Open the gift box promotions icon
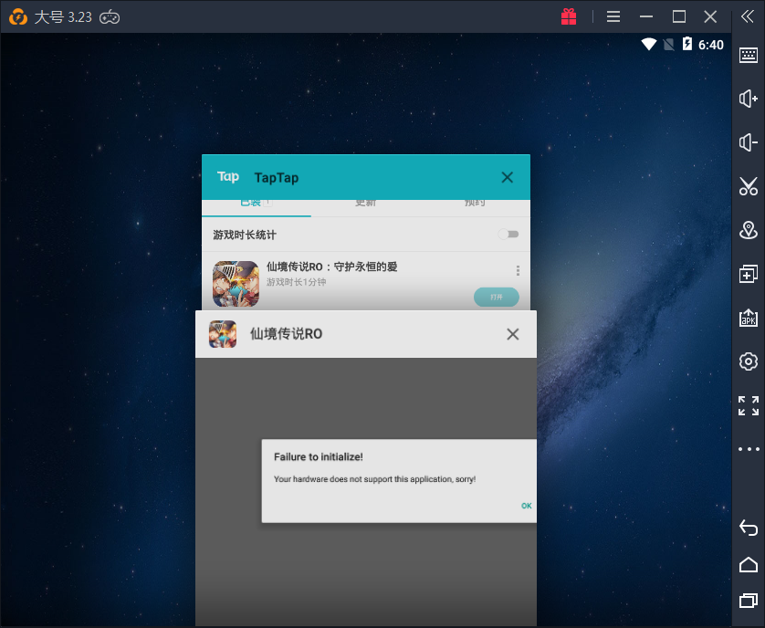765x628 pixels. (569, 16)
